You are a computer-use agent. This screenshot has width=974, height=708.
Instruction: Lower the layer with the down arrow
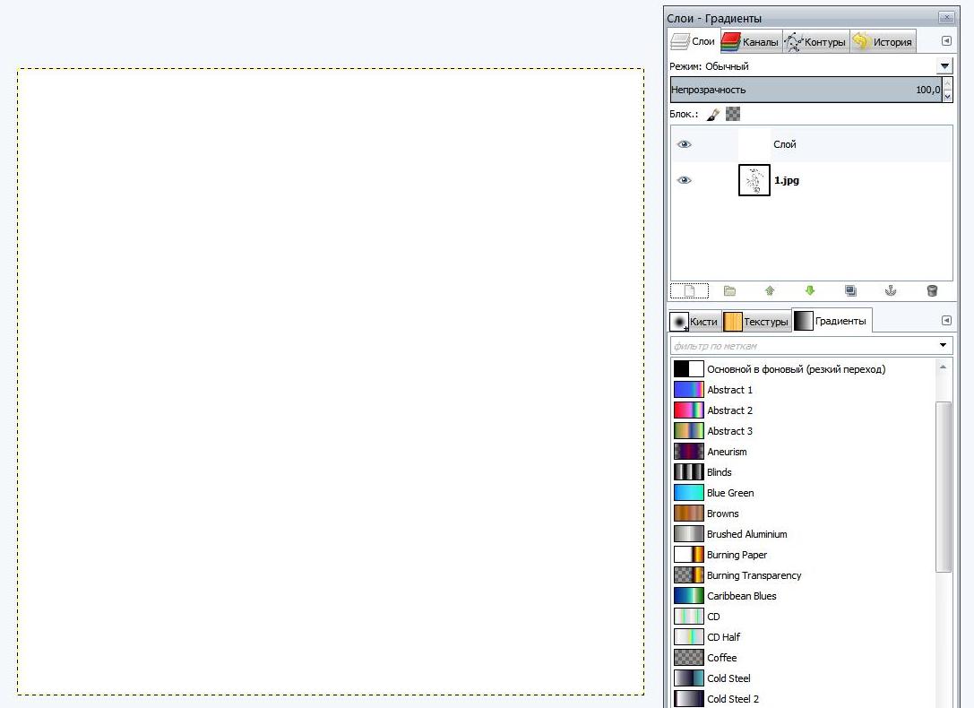click(809, 290)
